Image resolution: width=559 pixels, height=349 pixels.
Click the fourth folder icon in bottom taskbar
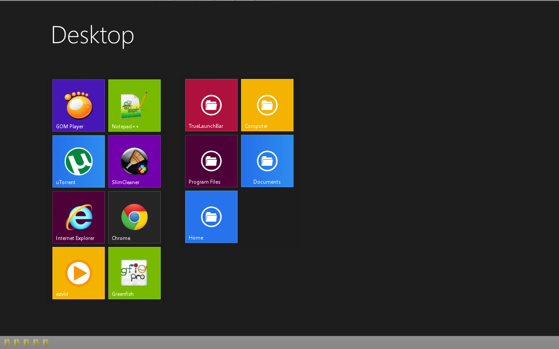(36, 342)
